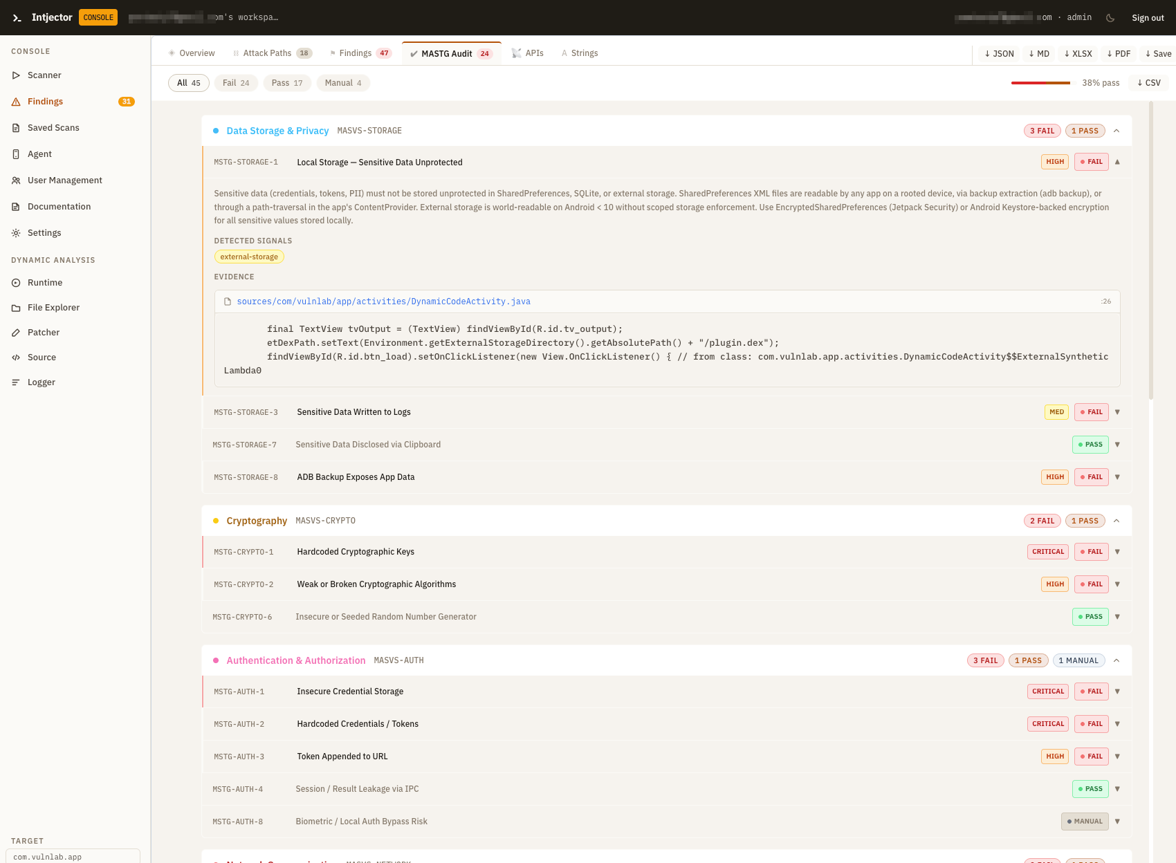The height and width of the screenshot is (863, 1176).
Task: Click the 38% pass progress bar
Action: pos(1040,83)
